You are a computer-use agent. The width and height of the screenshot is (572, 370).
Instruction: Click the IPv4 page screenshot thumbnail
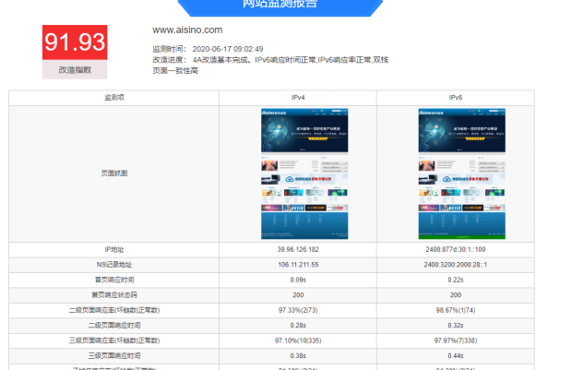coord(298,174)
